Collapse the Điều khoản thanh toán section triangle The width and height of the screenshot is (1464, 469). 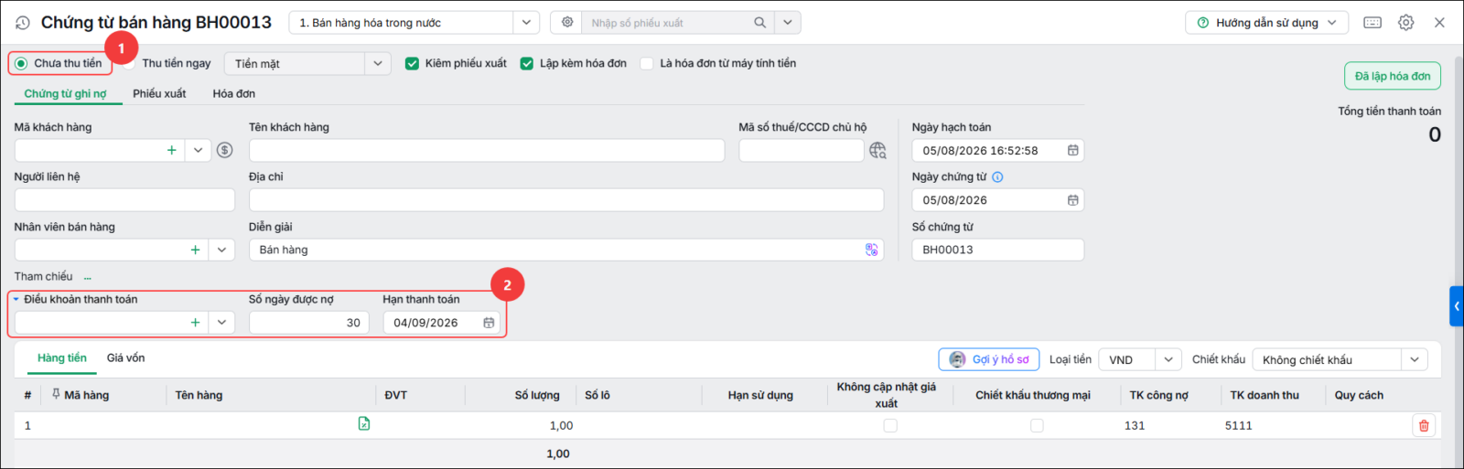[16, 300]
